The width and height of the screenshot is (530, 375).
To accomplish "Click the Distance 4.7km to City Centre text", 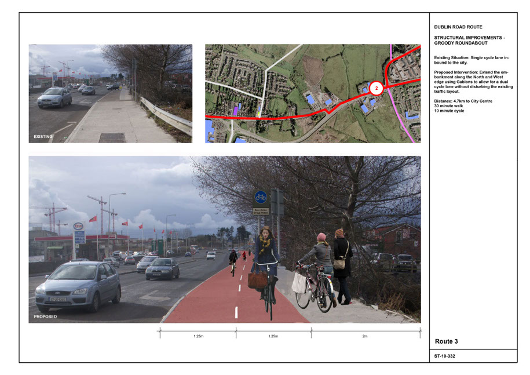I will (x=463, y=101).
